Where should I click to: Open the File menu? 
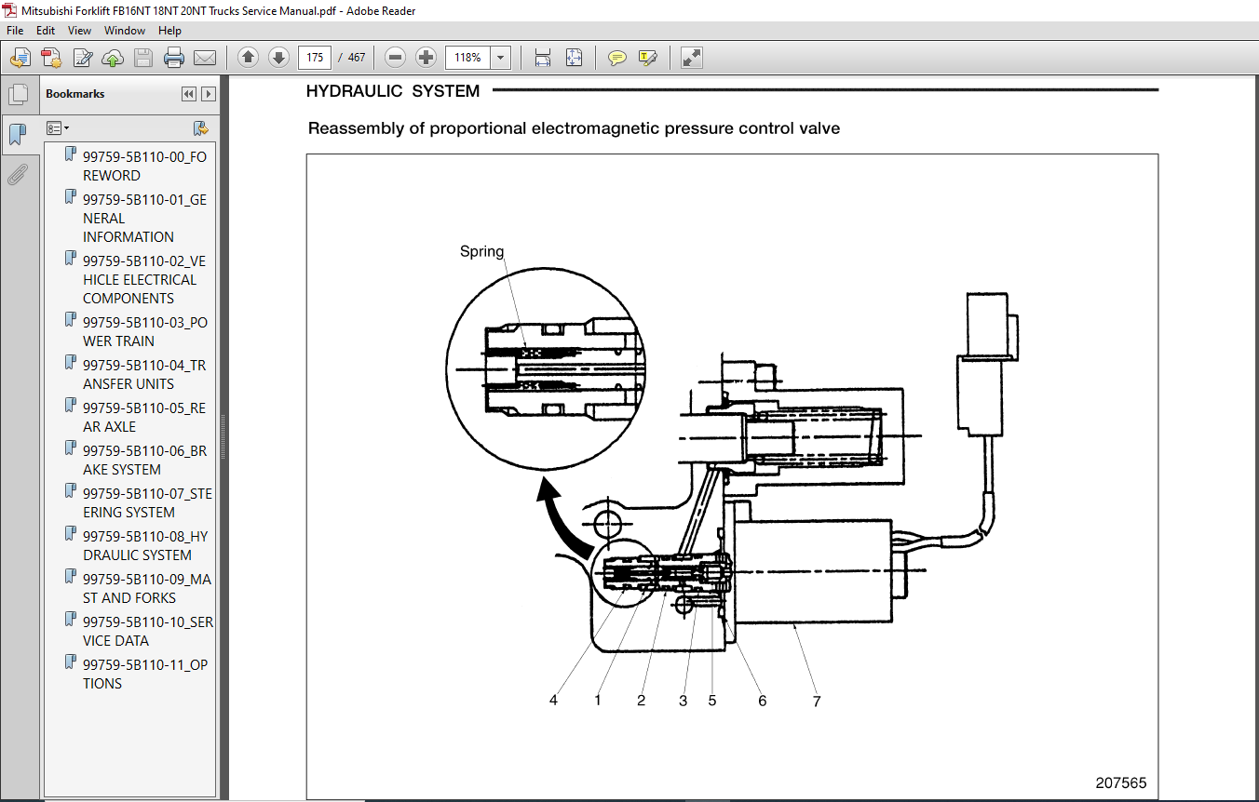click(15, 31)
